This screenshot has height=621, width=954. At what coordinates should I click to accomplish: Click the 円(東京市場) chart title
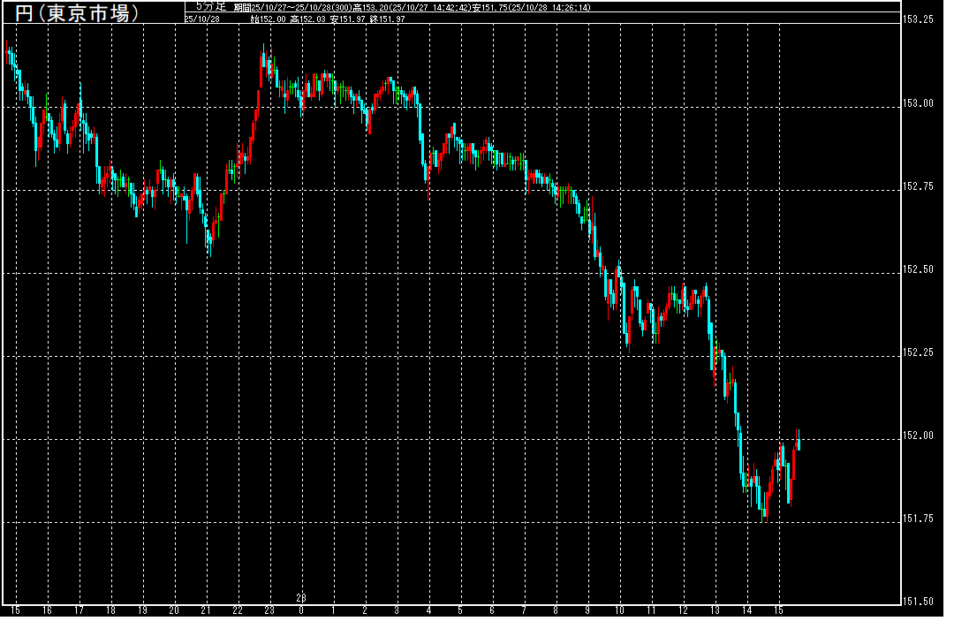(78, 14)
